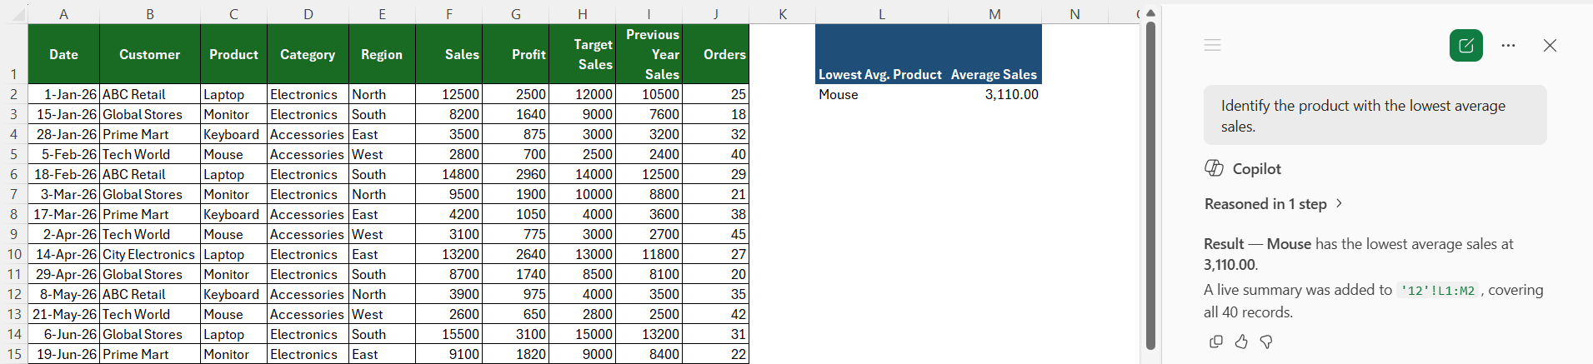Give thumbs up to Copilot response
1593x364 pixels.
1241,342
